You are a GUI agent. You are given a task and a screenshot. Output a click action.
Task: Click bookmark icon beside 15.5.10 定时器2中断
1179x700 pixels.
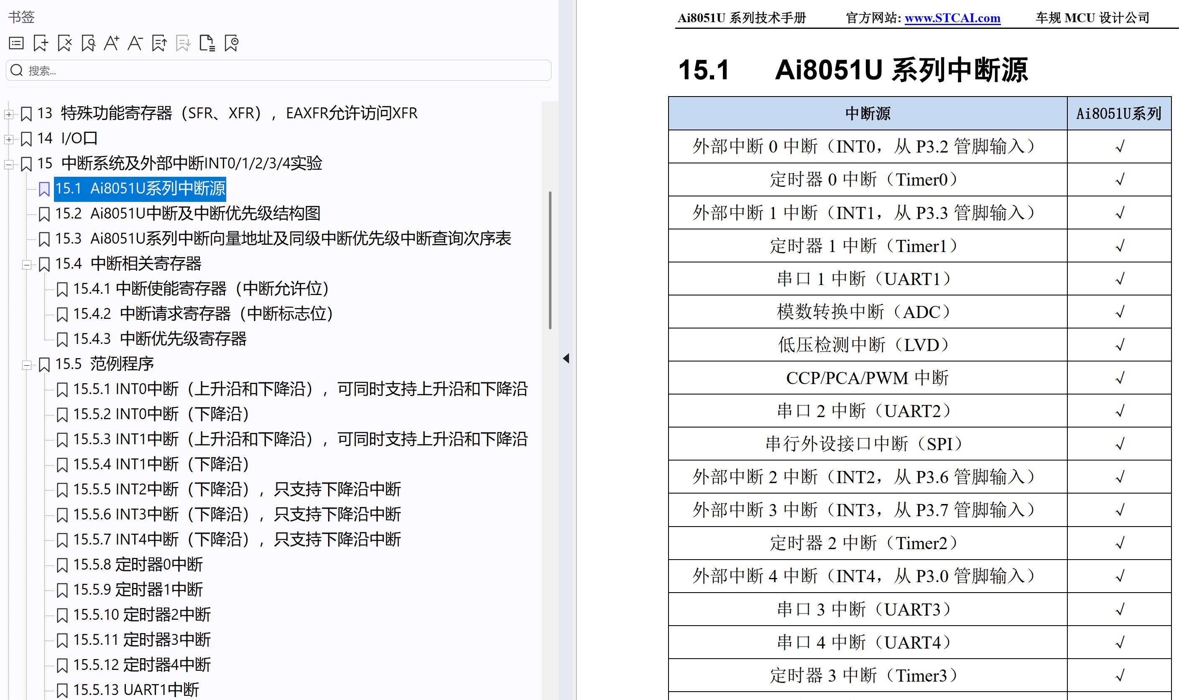coord(62,615)
